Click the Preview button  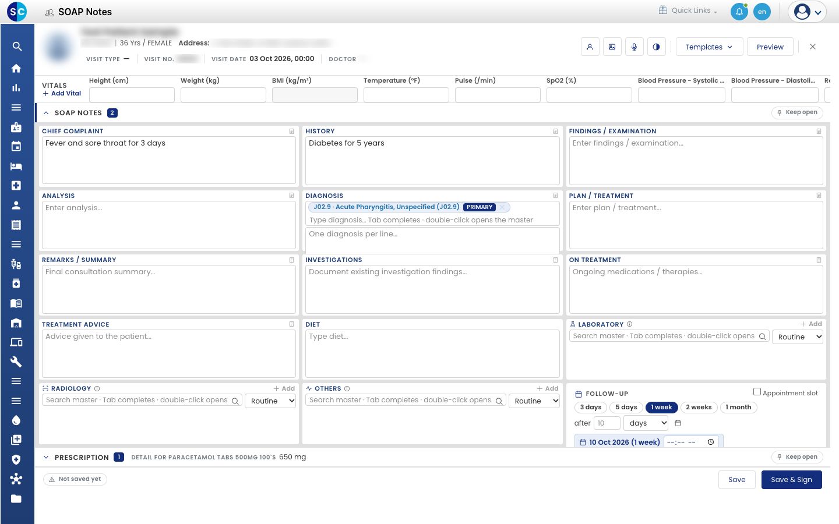coord(770,47)
